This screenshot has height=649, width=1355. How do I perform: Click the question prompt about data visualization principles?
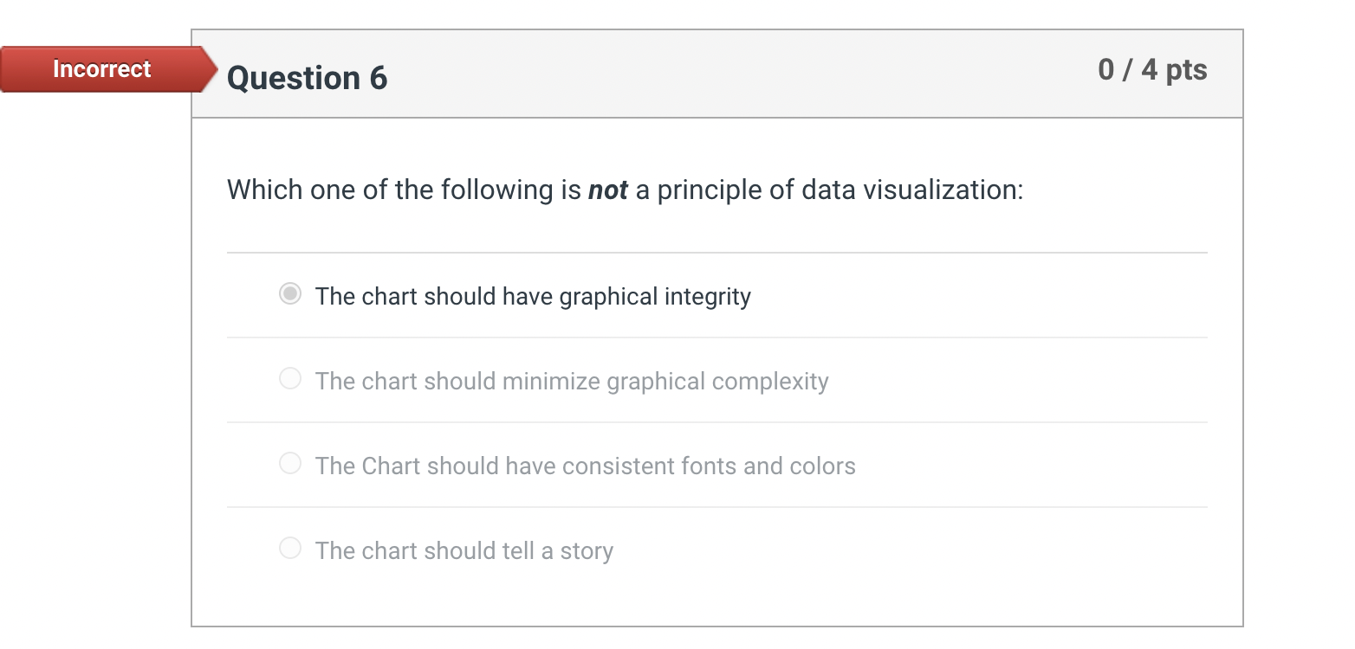coord(624,190)
